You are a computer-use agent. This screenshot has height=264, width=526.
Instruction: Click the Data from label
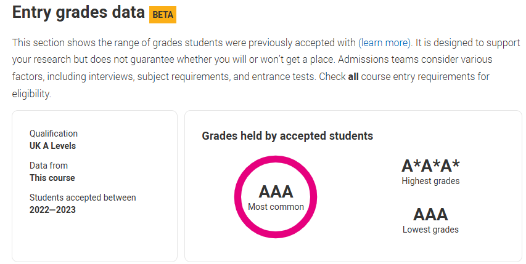49,166
